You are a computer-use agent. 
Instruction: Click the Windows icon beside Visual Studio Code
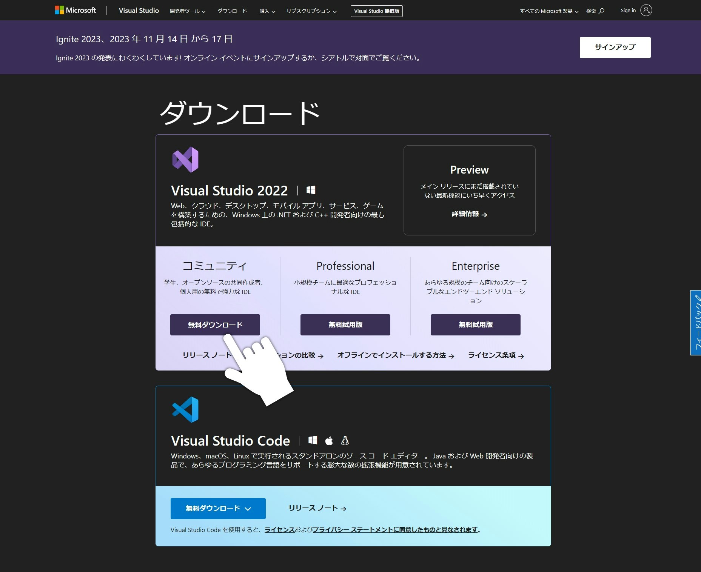click(313, 440)
